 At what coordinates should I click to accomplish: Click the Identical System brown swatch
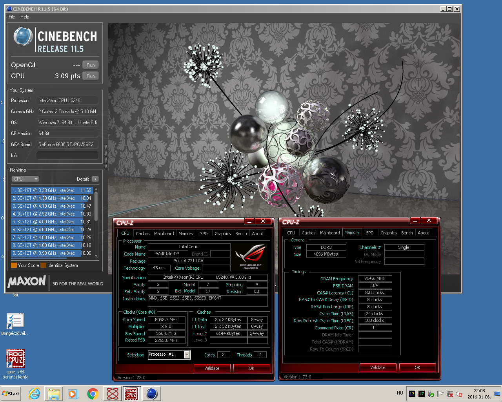43,265
